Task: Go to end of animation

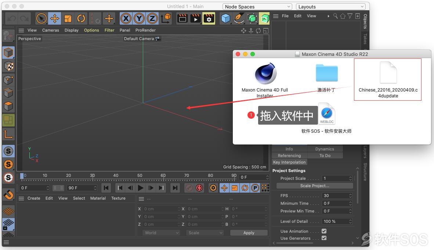Action: 175,188
